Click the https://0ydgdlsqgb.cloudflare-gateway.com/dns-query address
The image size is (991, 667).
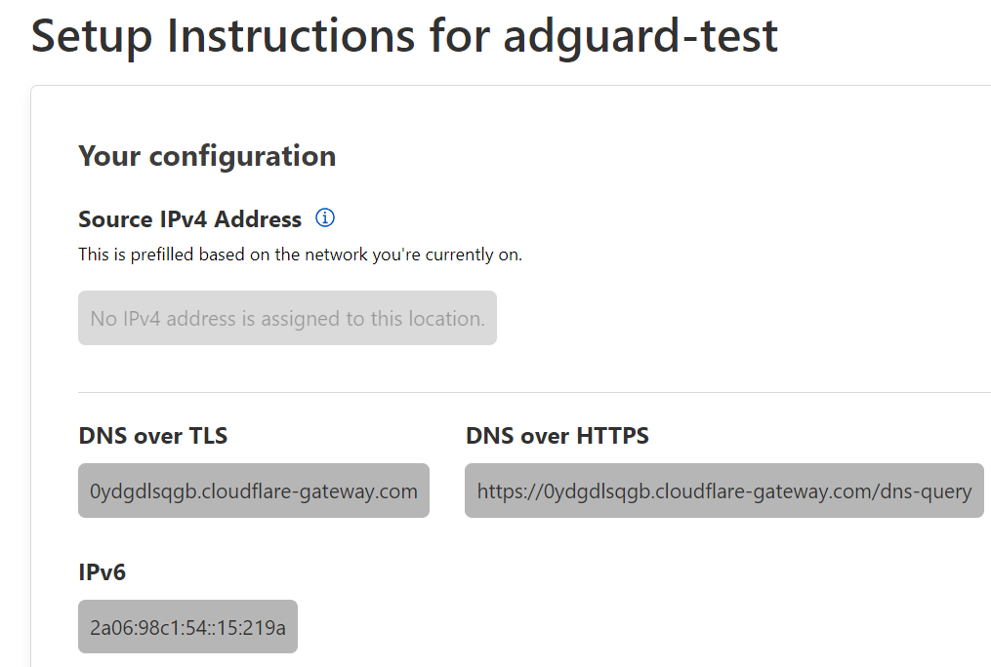(x=724, y=490)
